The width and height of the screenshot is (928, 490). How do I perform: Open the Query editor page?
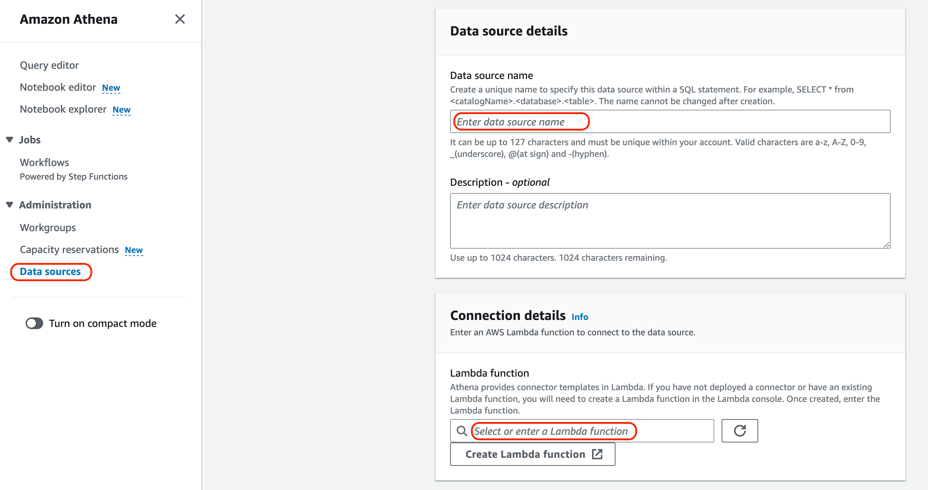click(x=49, y=65)
